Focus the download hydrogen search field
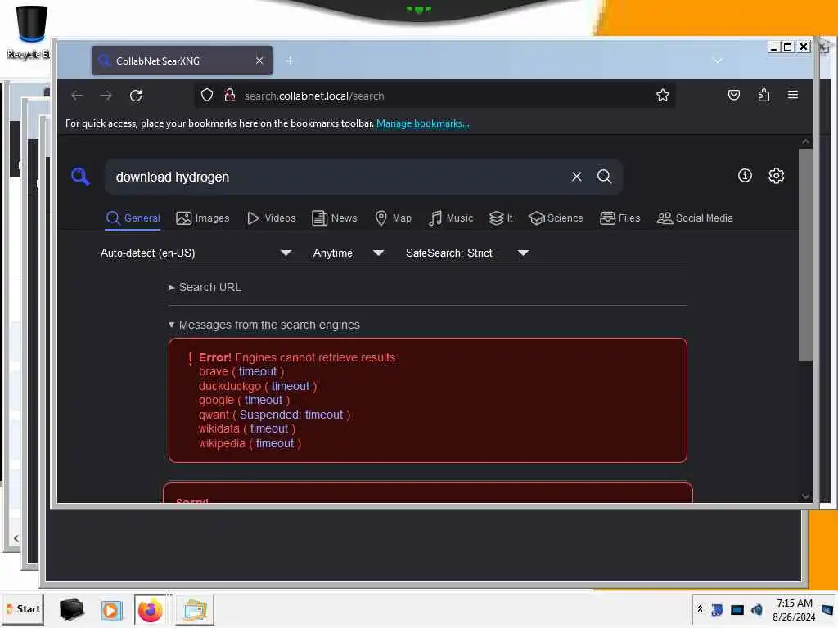Image resolution: width=838 pixels, height=628 pixels. coord(336,177)
